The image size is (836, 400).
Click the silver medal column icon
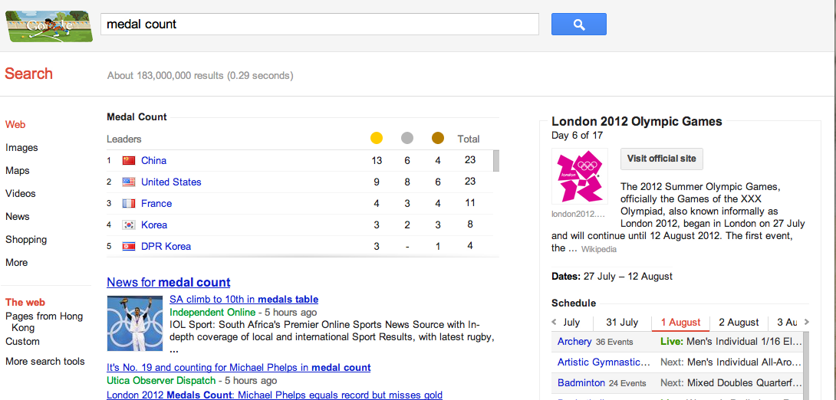point(407,139)
